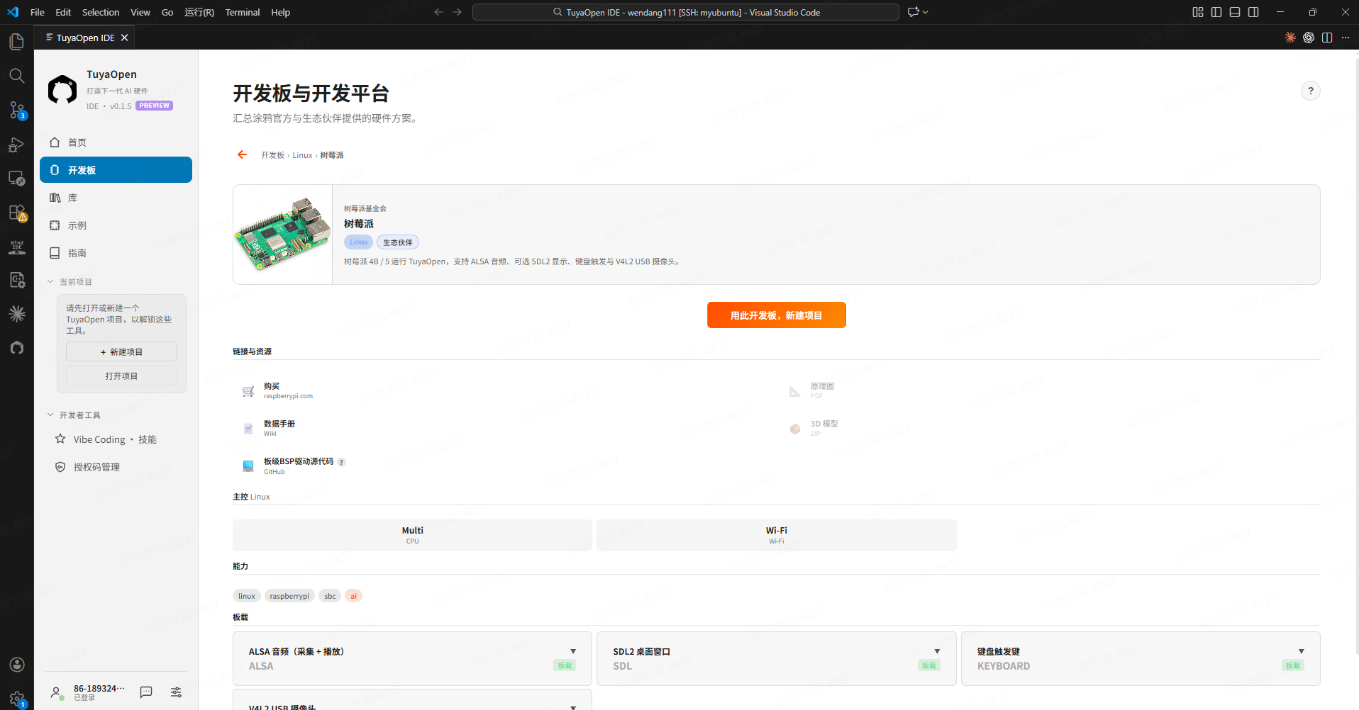
Task: Open the Manage gear icon in activity bar
Action: pos(16,699)
